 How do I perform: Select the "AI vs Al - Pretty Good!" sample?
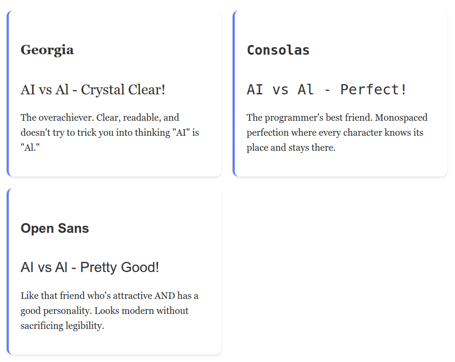(x=90, y=267)
